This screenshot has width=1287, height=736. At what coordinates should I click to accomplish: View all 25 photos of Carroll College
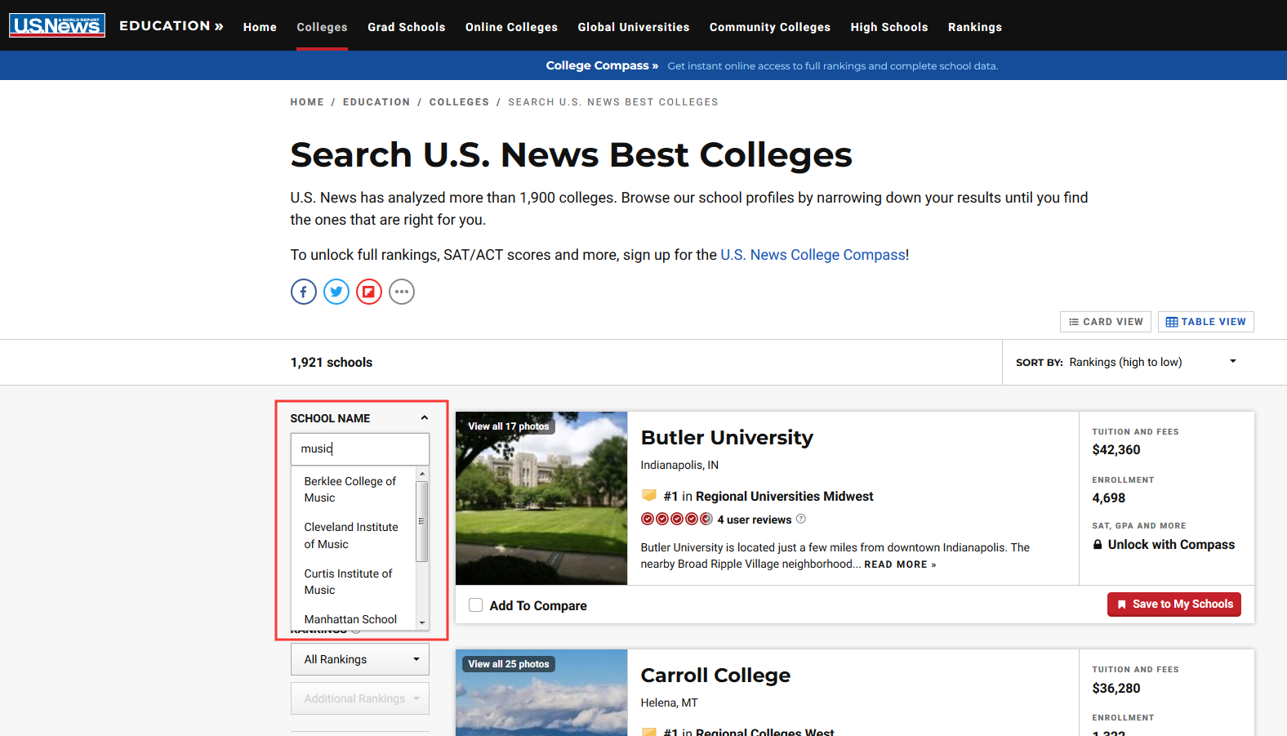508,664
